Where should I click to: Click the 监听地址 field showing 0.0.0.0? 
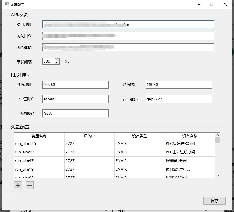point(75,85)
